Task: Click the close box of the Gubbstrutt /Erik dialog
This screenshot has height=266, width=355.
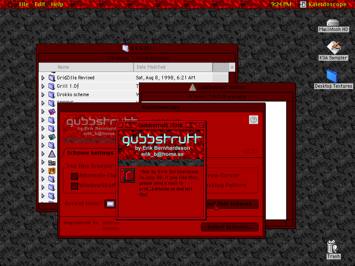Action: [x=121, y=125]
